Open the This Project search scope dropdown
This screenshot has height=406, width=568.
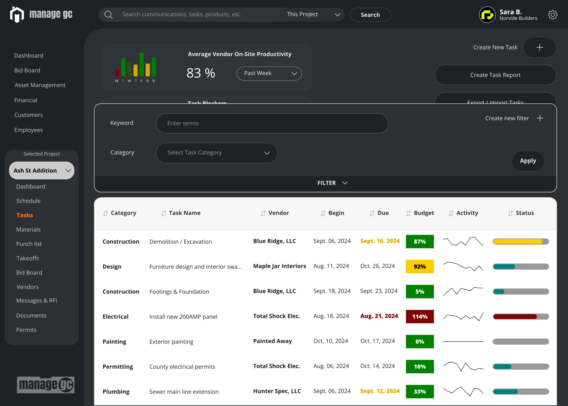[x=312, y=14]
